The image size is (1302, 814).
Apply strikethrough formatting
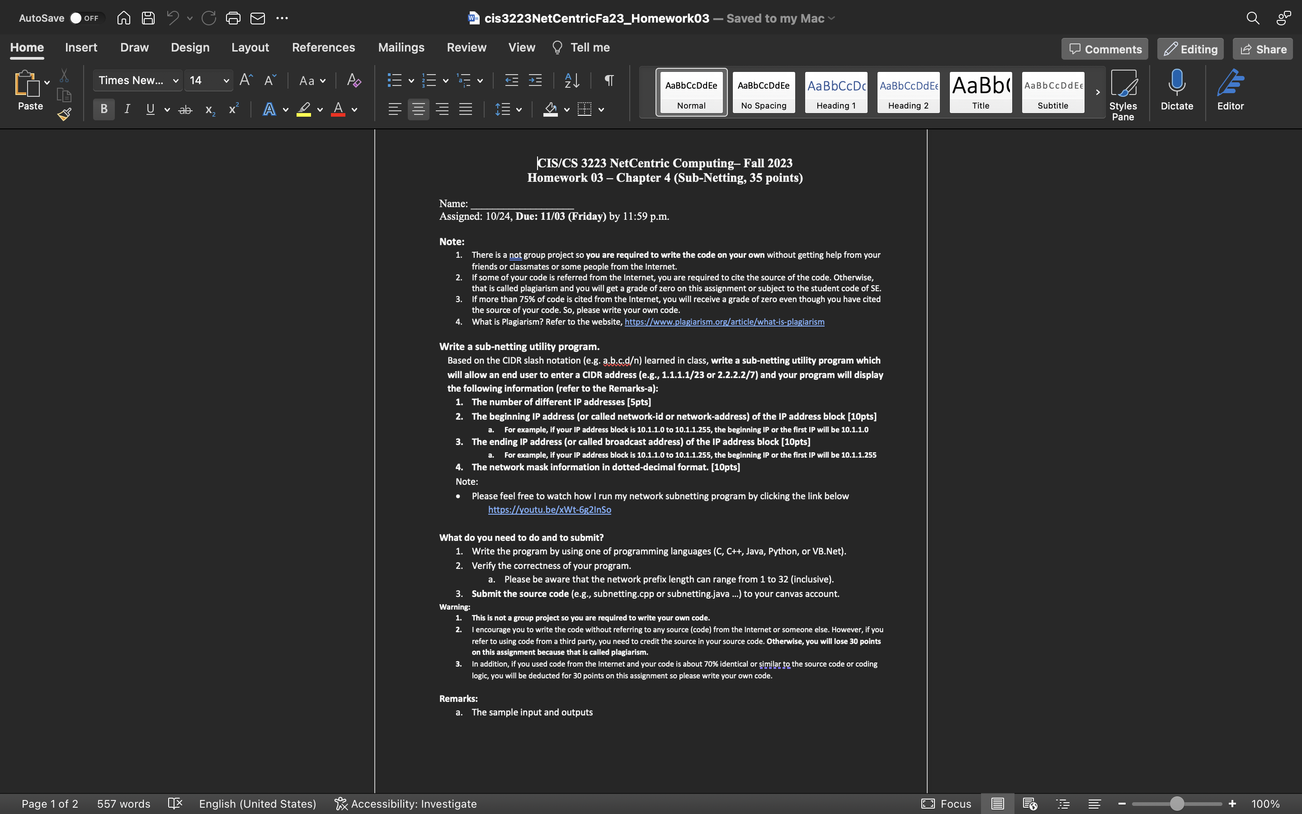pyautogui.click(x=185, y=110)
